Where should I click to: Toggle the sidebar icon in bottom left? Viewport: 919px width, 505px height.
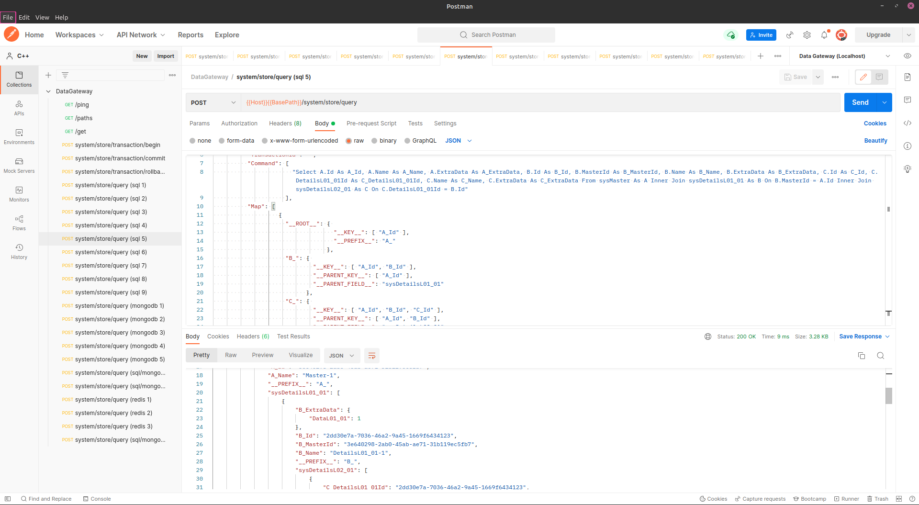pyautogui.click(x=8, y=499)
